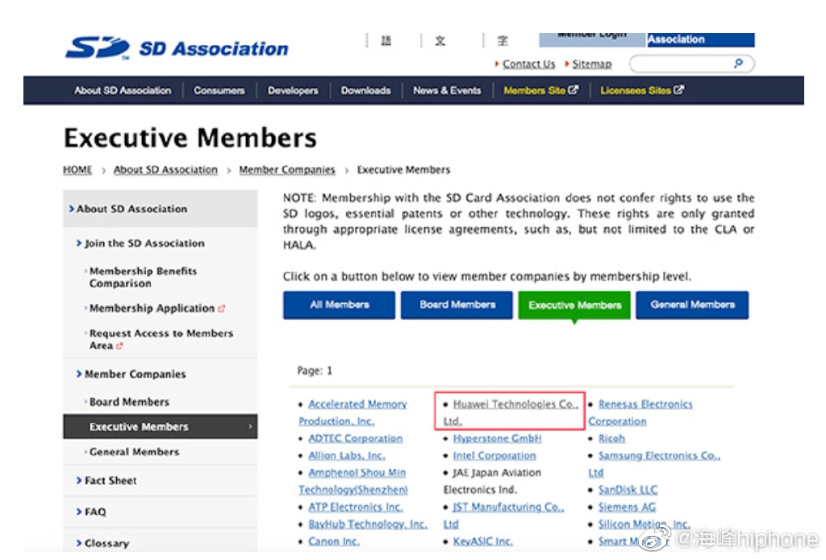The image size is (826, 560).
Task: Open Siemens AG link
Action: coord(627,508)
